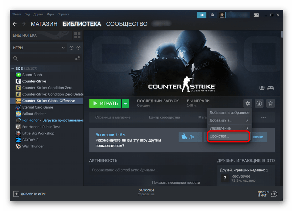Open the Steam announcements megaphone icon
Viewport: 293px width, 211px height.
pos(202,14)
